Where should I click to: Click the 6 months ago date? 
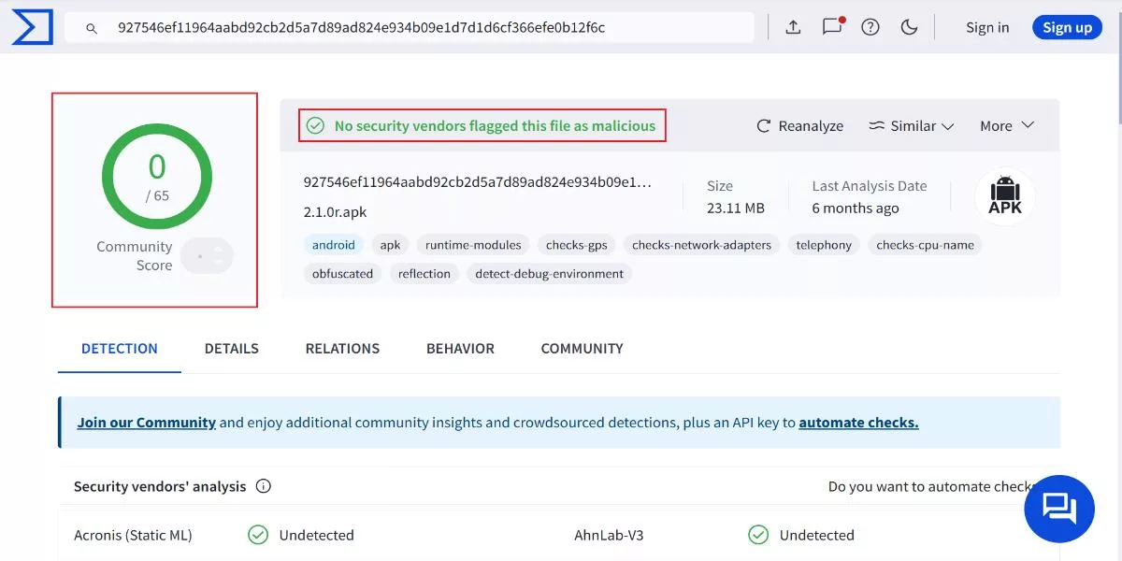coord(856,208)
